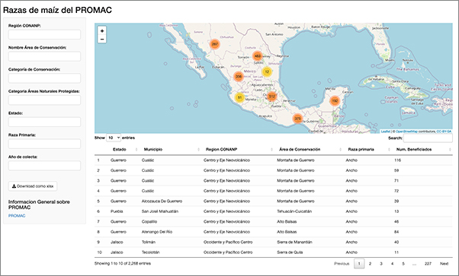
Task: Open the yellow 12 marker cluster
Action: 267,71
